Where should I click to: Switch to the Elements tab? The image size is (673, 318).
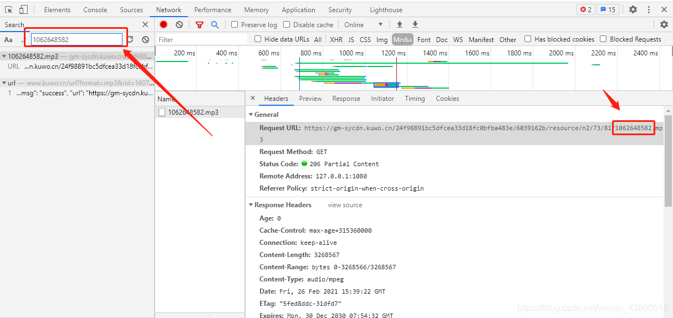tap(57, 9)
